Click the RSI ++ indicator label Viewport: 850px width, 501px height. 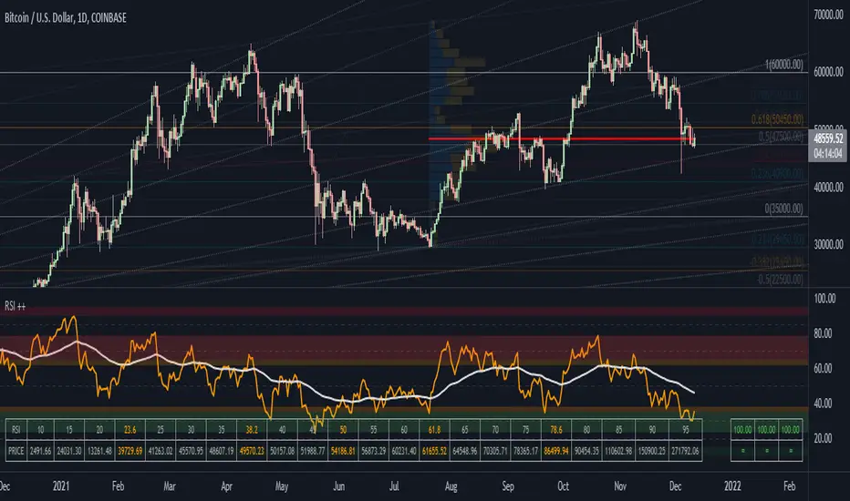[x=16, y=306]
